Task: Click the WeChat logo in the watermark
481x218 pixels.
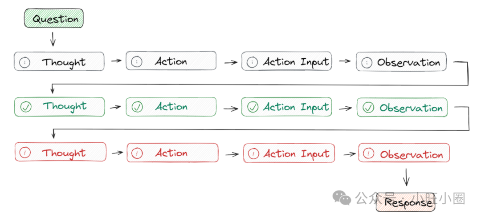Action: (x=342, y=198)
